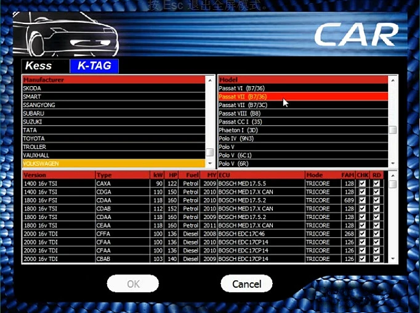
Task: Select 1800 16v TSI CEAA version row
Action: [x=203, y=225]
